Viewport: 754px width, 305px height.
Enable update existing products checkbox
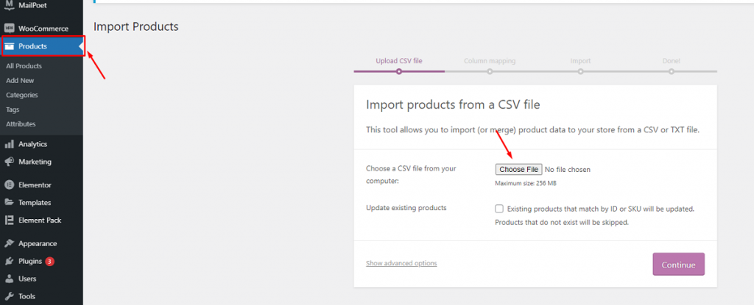click(500, 209)
